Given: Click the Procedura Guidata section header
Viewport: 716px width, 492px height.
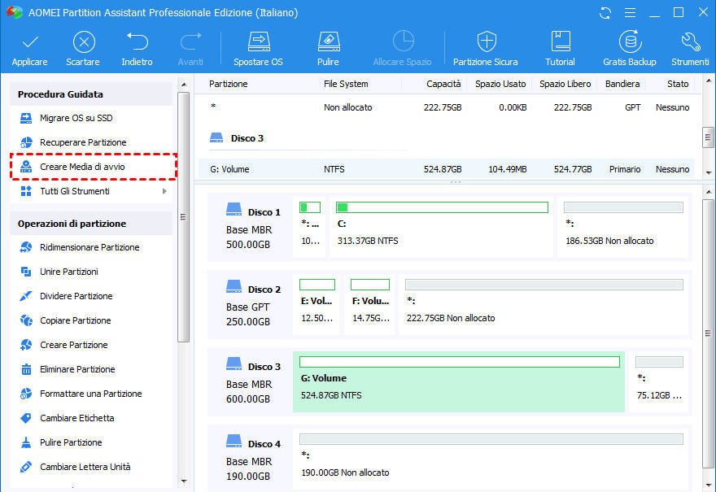Looking at the screenshot, I should point(91,94).
